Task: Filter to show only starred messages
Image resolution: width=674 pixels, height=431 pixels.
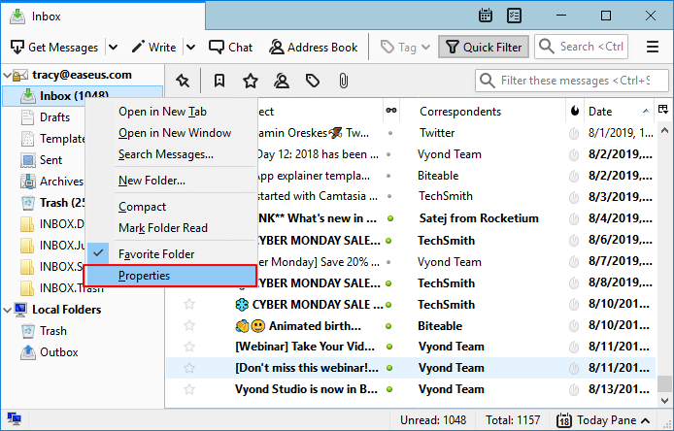Action: [250, 80]
